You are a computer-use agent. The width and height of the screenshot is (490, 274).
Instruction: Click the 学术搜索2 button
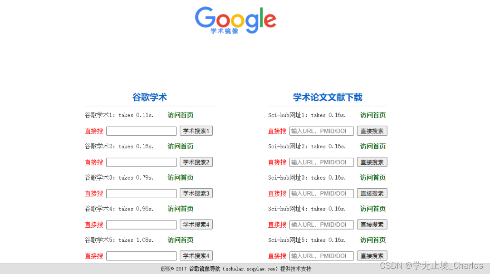click(196, 162)
